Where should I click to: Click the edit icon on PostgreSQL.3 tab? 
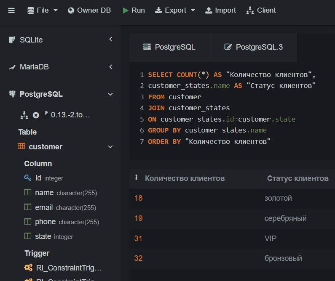tap(228, 47)
